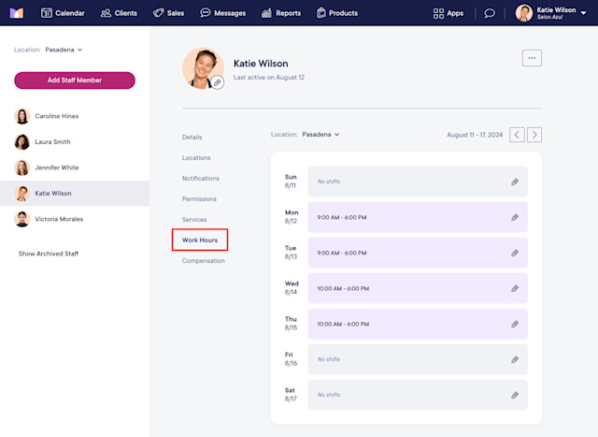Click Friday No shifts text

point(329,359)
